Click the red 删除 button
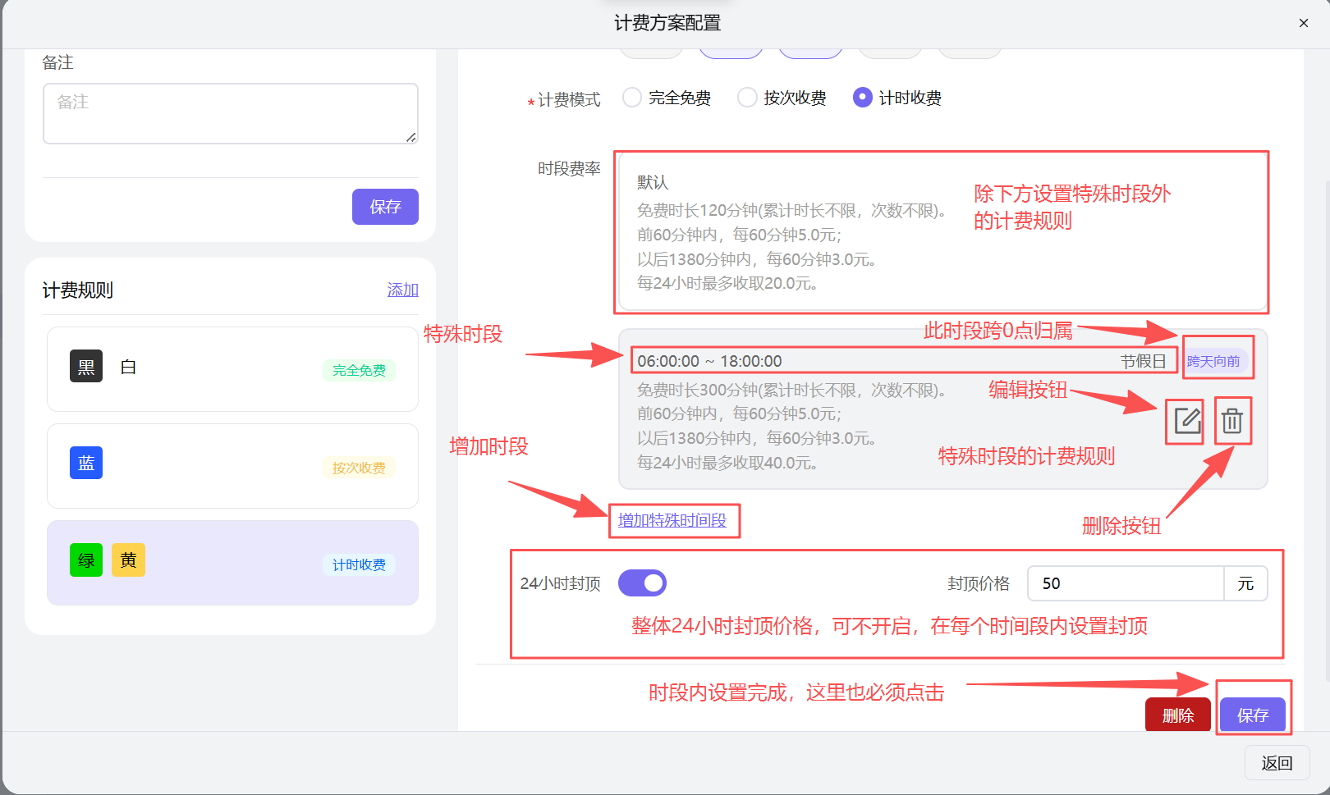 click(x=1177, y=715)
